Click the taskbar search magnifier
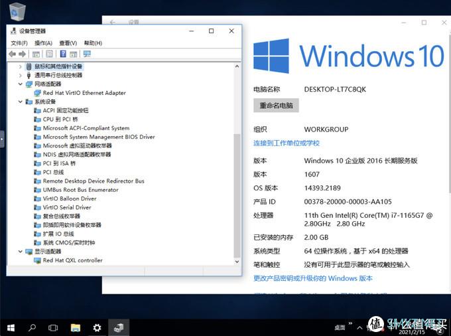The width and height of the screenshot is (451, 336). coord(32,327)
